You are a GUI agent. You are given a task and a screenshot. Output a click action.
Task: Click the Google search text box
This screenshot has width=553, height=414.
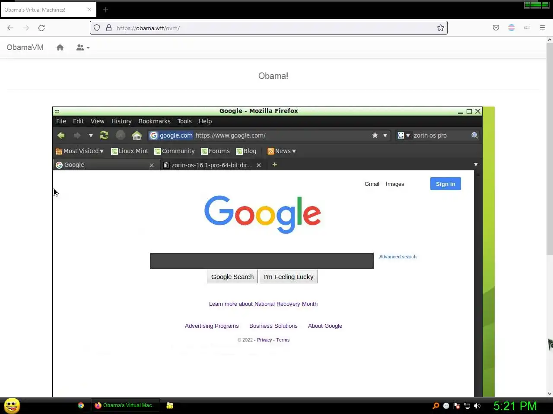(x=262, y=261)
